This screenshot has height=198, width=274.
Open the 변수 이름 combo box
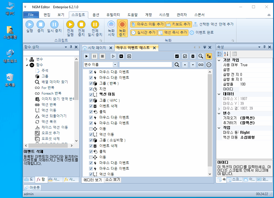point(115,64)
